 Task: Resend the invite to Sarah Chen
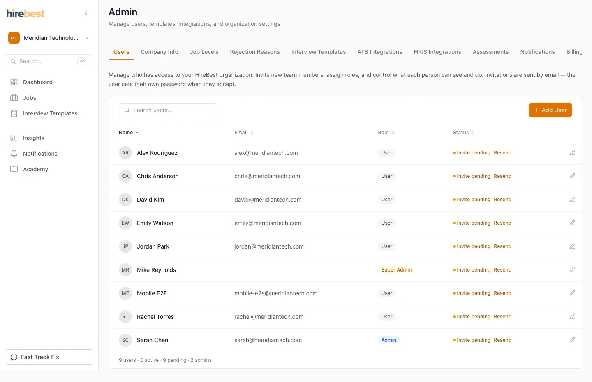click(503, 340)
